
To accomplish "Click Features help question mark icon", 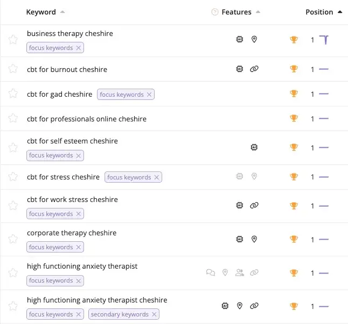I will (214, 12).
